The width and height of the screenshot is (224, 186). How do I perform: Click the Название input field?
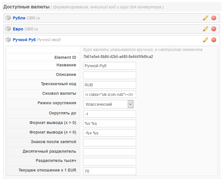[109, 66]
